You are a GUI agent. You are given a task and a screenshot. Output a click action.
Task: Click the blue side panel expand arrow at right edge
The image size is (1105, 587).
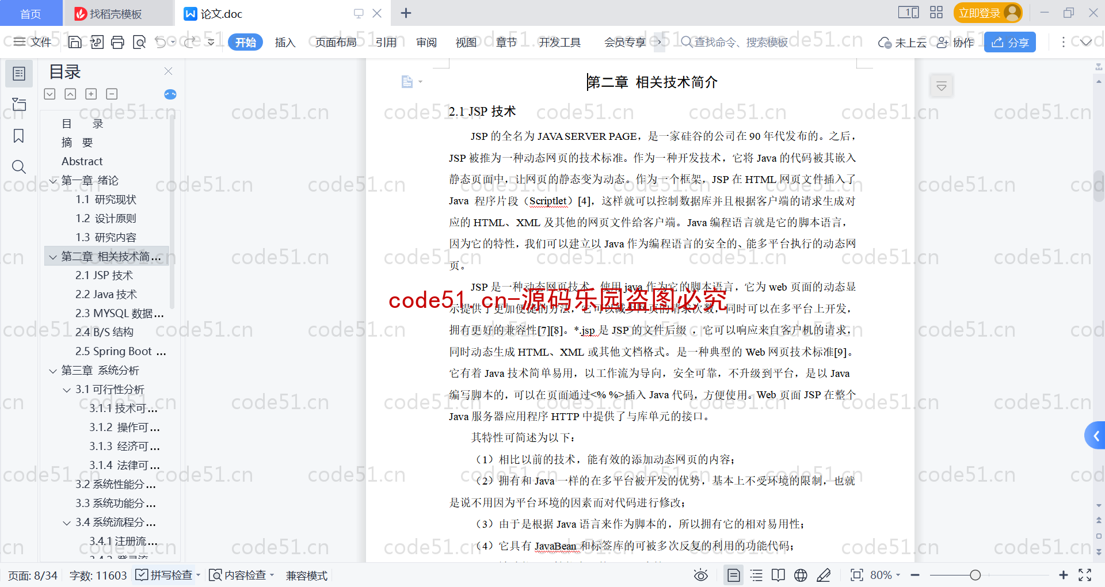[x=1096, y=436]
